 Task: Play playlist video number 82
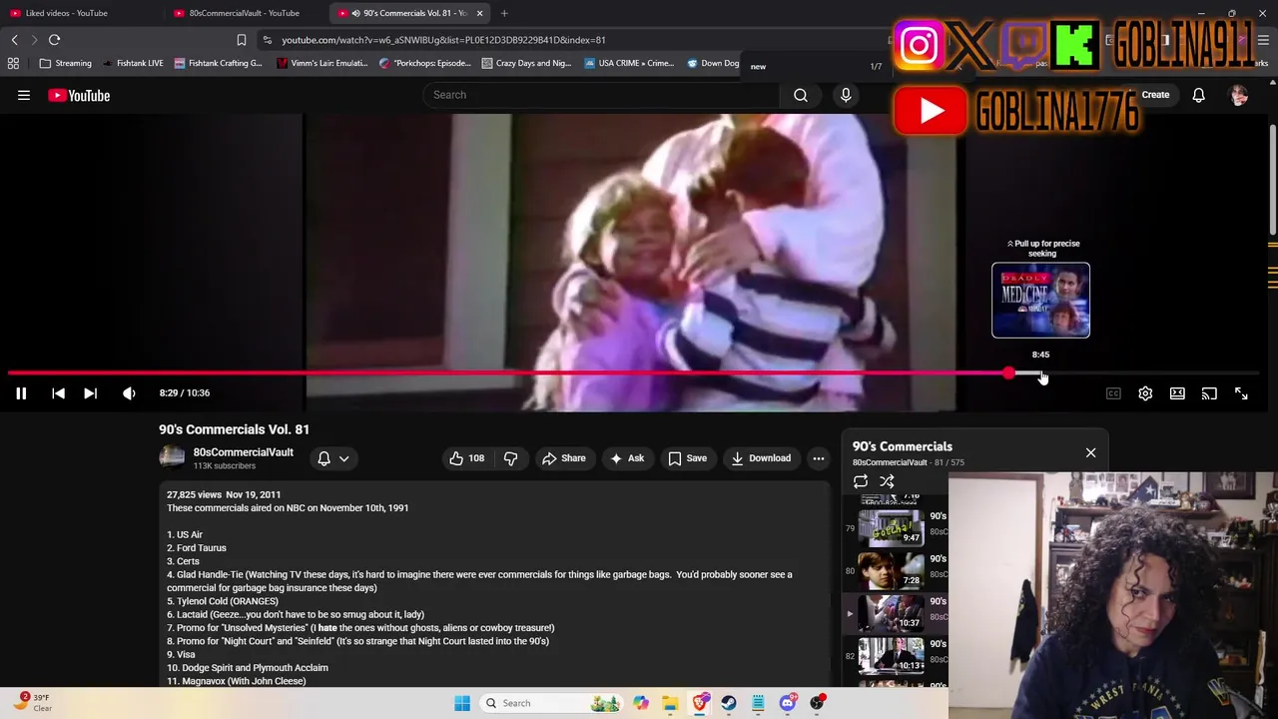tap(892, 656)
